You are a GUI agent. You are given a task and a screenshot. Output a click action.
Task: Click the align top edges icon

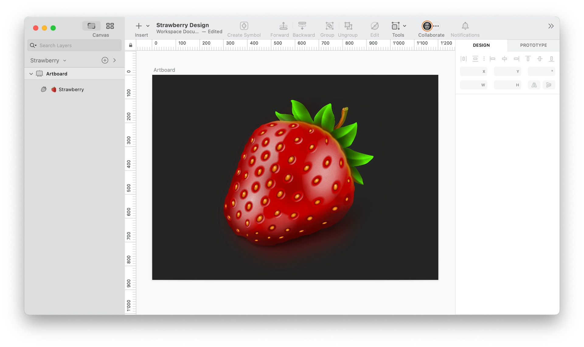click(x=528, y=58)
